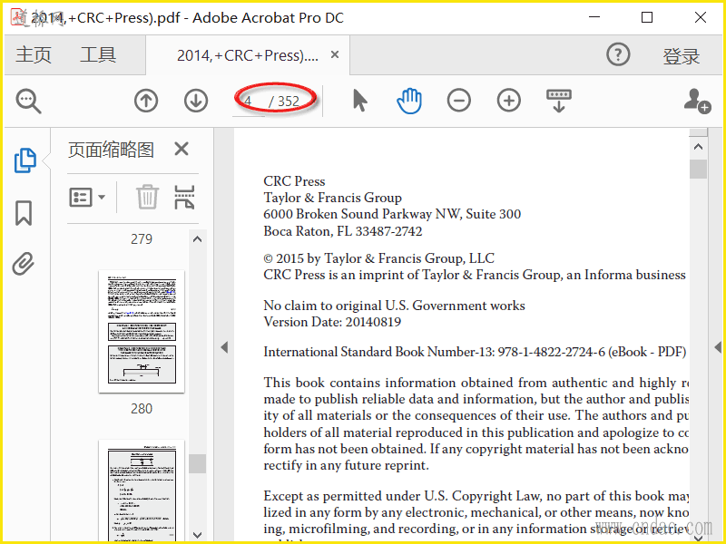Switch to the 主页 home tab
The image size is (726, 544).
[34, 54]
